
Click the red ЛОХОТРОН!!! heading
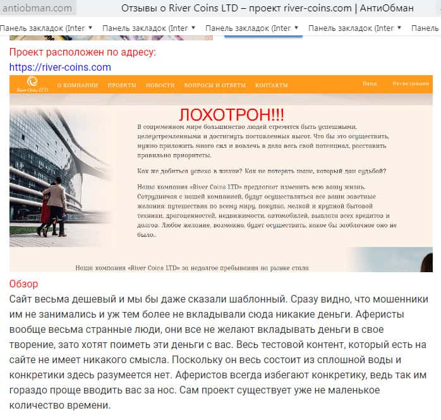pos(231,115)
